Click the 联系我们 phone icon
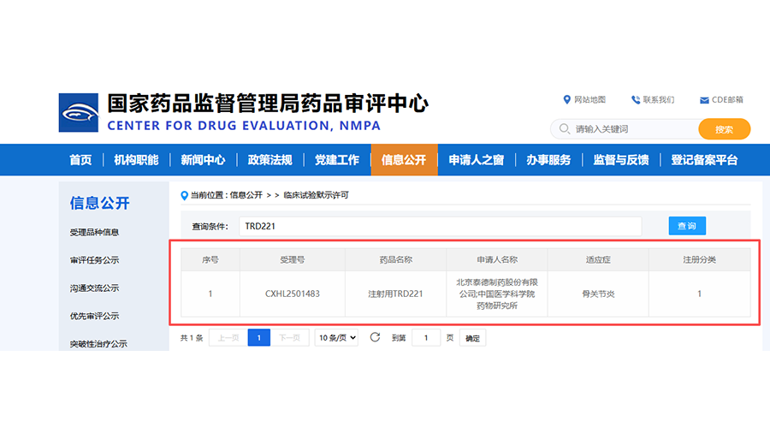Viewport: 770px width, 433px height. [636, 100]
